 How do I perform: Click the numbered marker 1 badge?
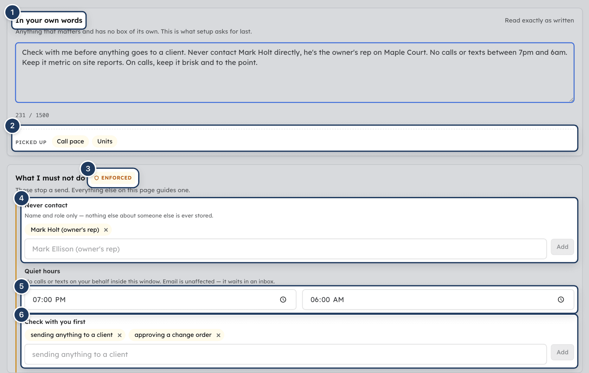point(12,12)
